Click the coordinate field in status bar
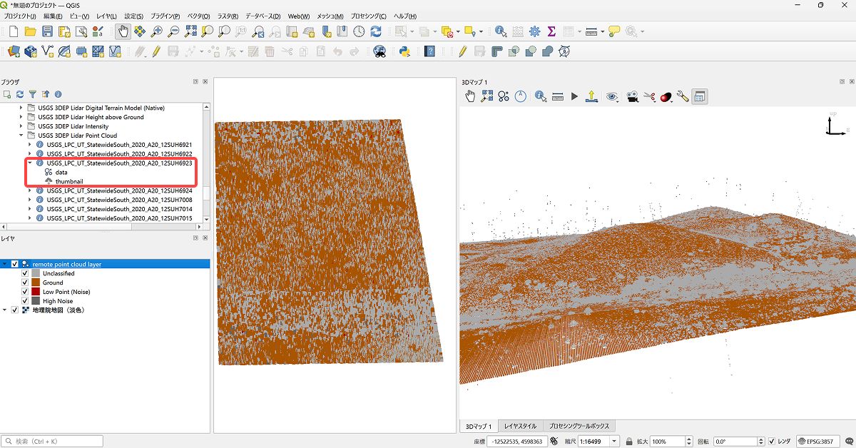This screenshot has width=856, height=448. click(518, 442)
